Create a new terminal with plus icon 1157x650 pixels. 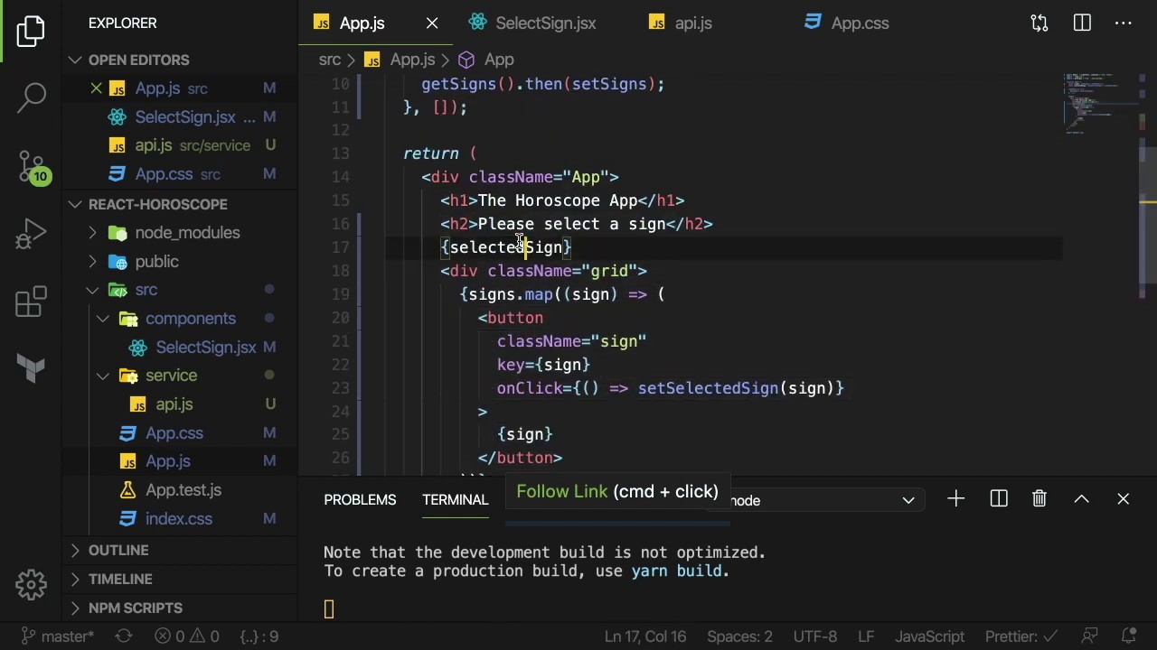955,499
